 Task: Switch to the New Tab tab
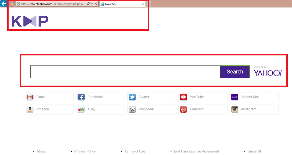(x=122, y=4)
